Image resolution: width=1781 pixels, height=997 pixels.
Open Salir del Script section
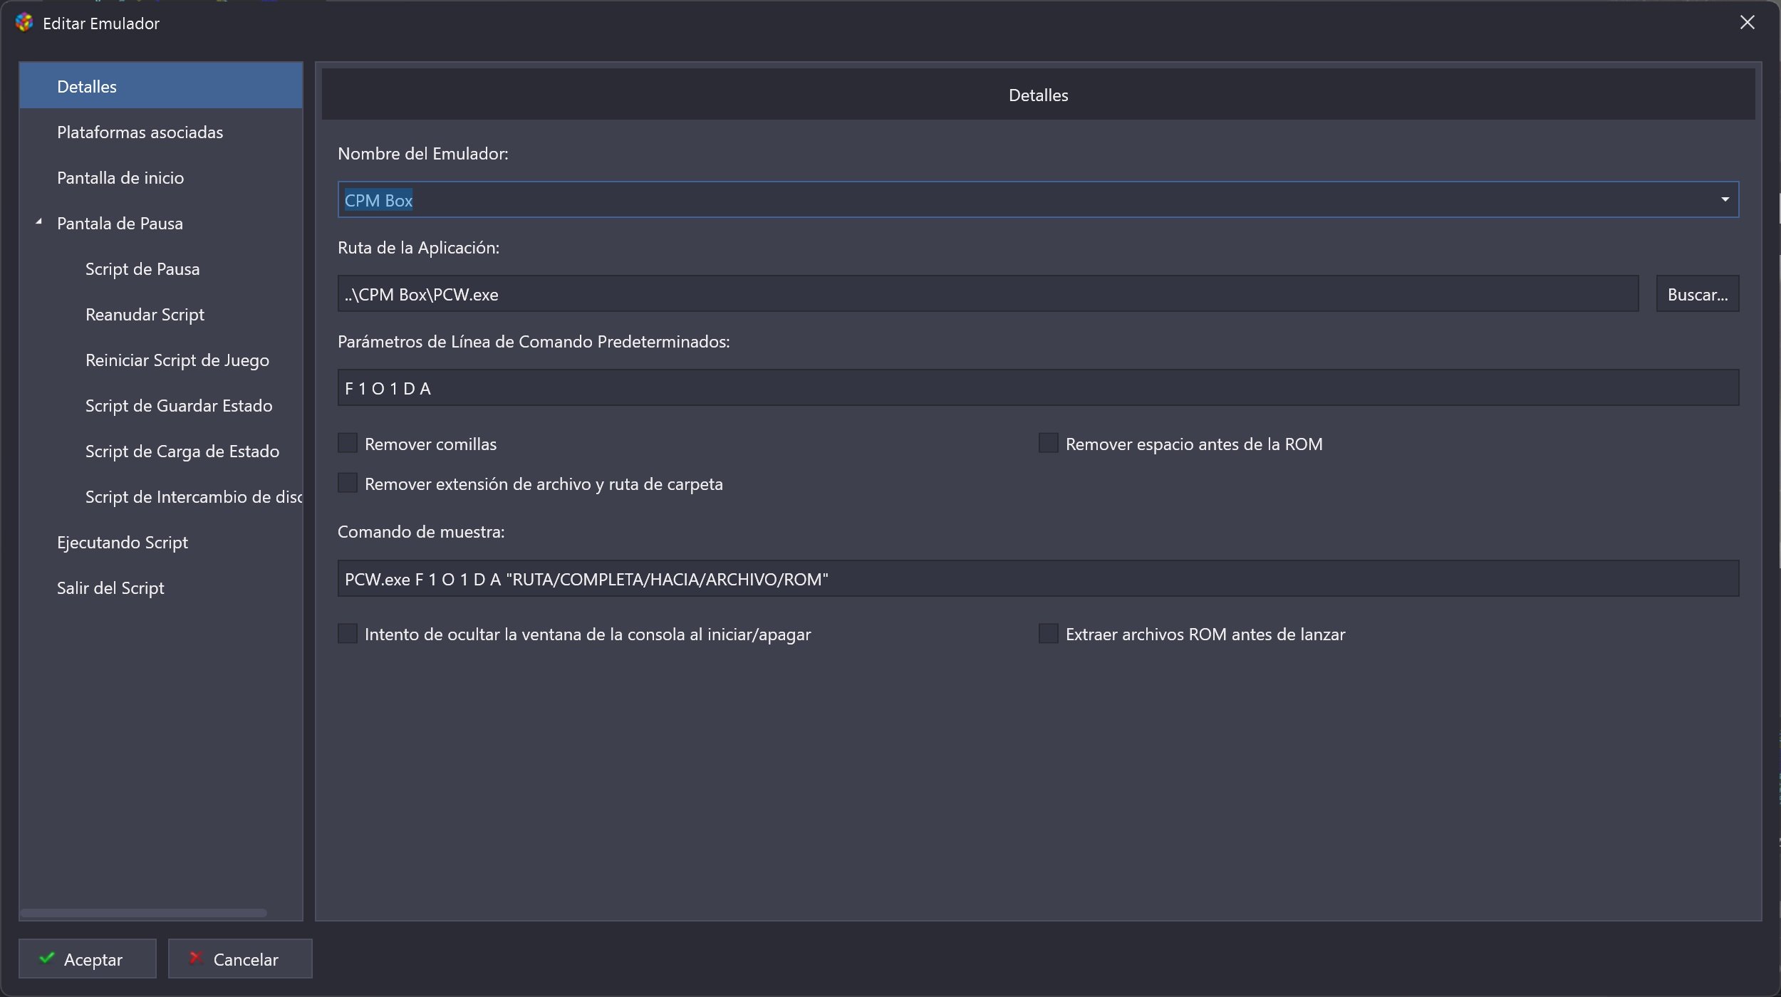(110, 588)
